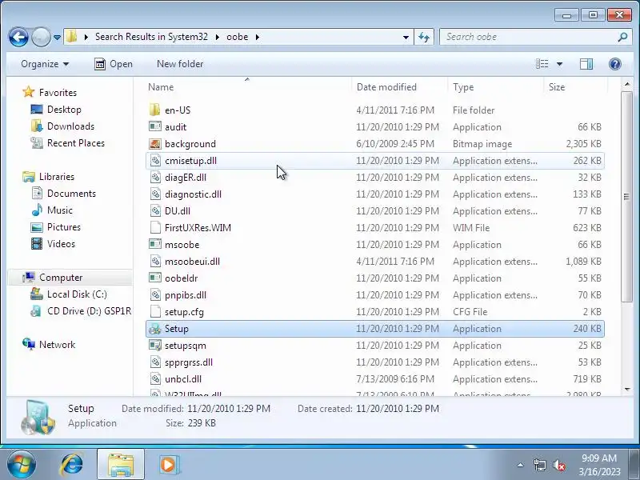Launch Internet Explorer from the taskbar
Screen dimensions: 640x480
[72, 465]
